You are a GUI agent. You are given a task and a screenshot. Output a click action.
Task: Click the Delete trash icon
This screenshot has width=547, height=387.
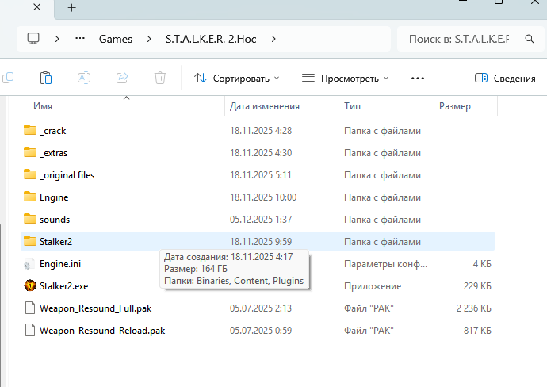pos(160,78)
